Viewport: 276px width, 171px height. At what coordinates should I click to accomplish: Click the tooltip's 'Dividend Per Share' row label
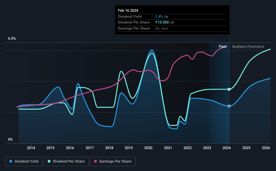133,23
